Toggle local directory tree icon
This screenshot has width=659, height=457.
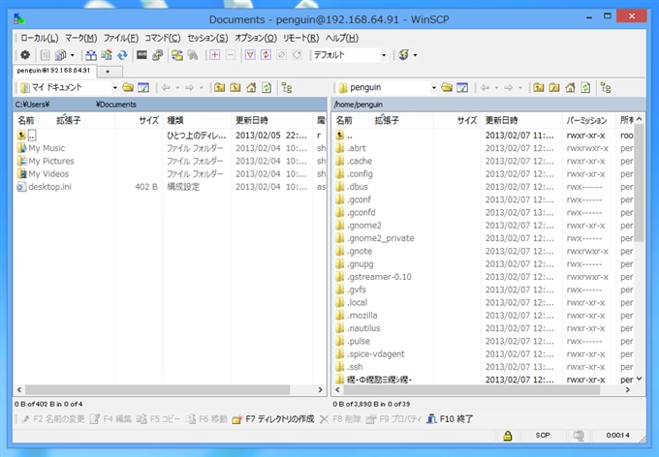[287, 88]
